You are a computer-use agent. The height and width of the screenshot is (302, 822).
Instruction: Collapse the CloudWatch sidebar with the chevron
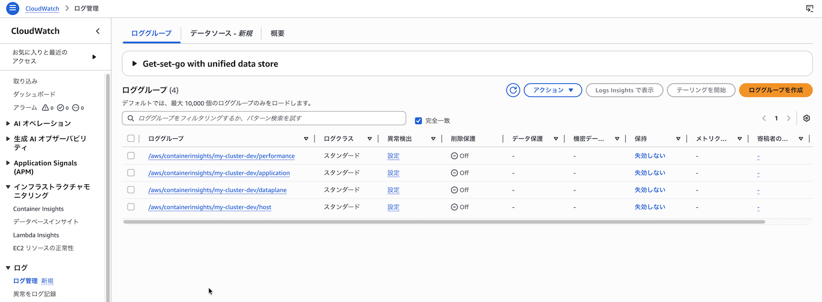coord(98,31)
